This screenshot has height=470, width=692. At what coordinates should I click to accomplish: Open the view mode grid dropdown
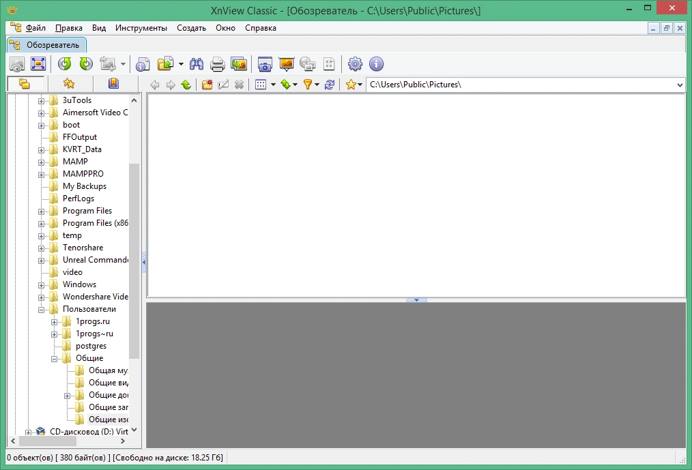[x=265, y=85]
